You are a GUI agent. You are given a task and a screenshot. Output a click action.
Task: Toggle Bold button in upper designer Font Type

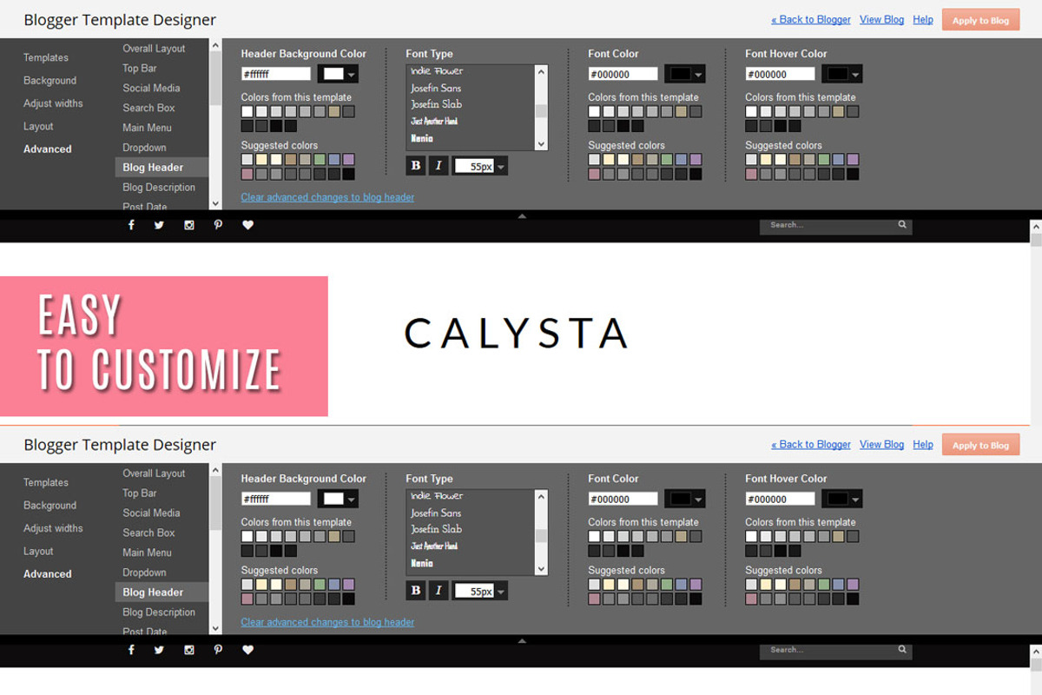coord(416,166)
